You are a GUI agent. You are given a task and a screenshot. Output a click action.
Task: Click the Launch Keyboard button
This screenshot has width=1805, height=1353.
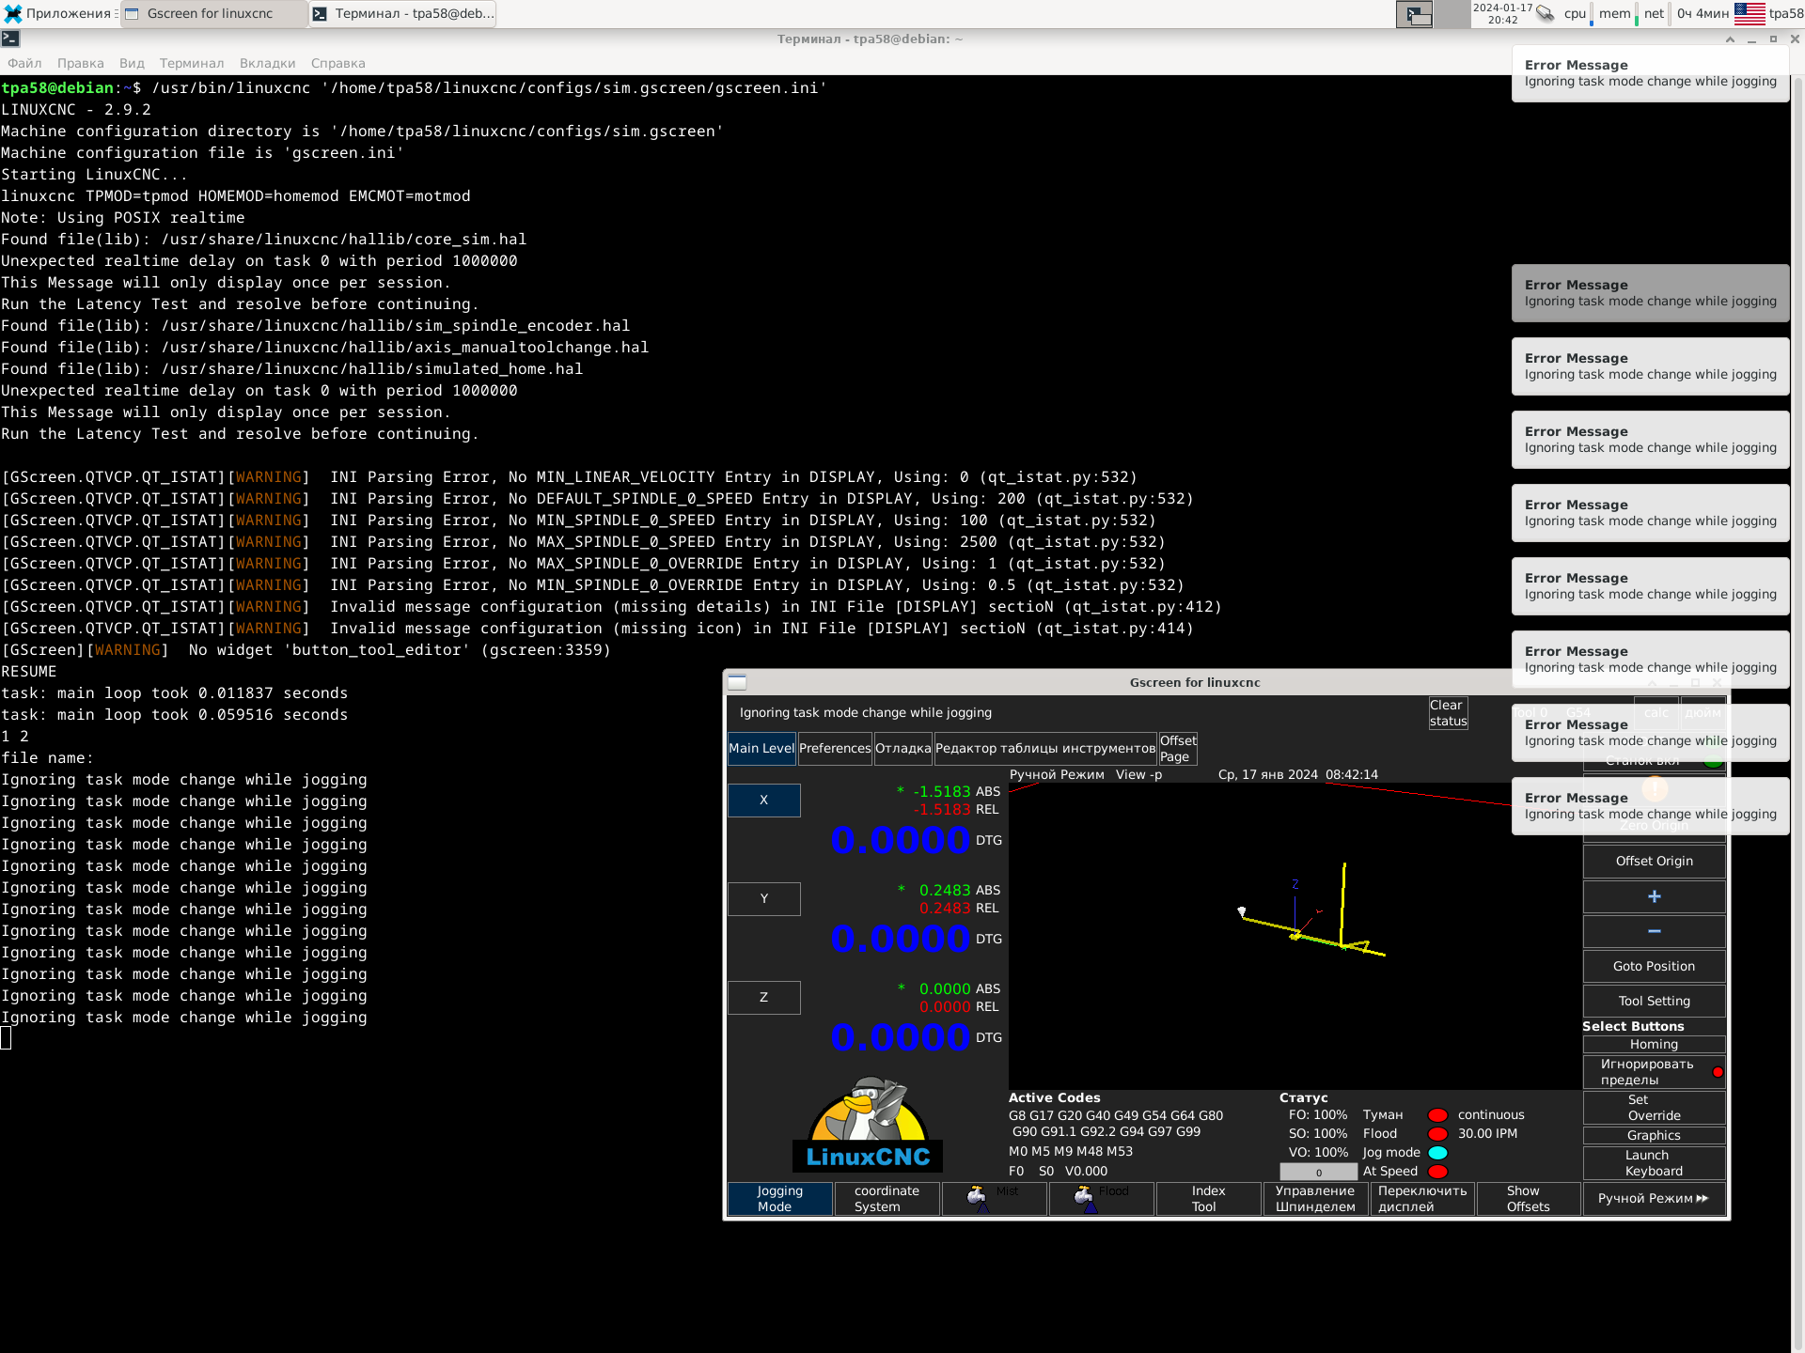pos(1654,1163)
